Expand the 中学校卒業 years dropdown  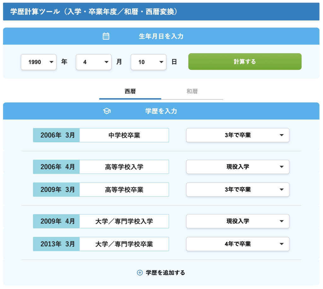coord(238,135)
